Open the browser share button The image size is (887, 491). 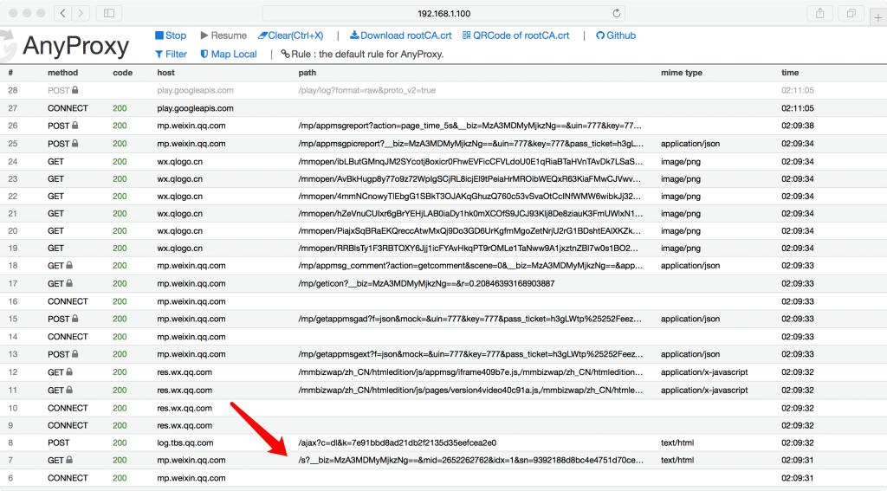coord(819,13)
